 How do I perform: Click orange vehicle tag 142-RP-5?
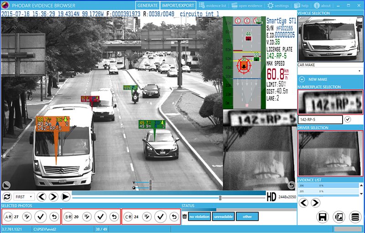[52, 124]
